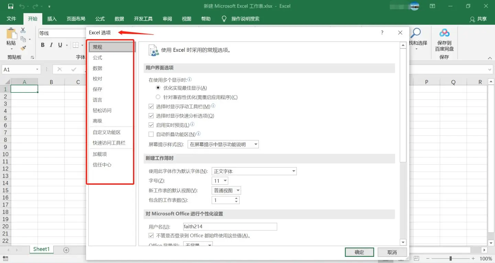Click the macro record status bar icon

point(5,259)
